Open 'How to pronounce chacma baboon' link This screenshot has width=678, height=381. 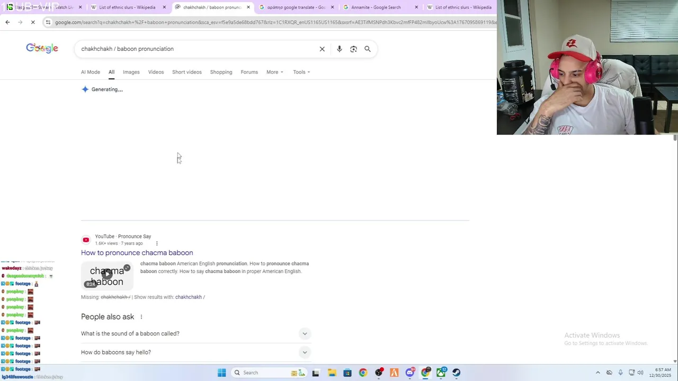tap(137, 253)
